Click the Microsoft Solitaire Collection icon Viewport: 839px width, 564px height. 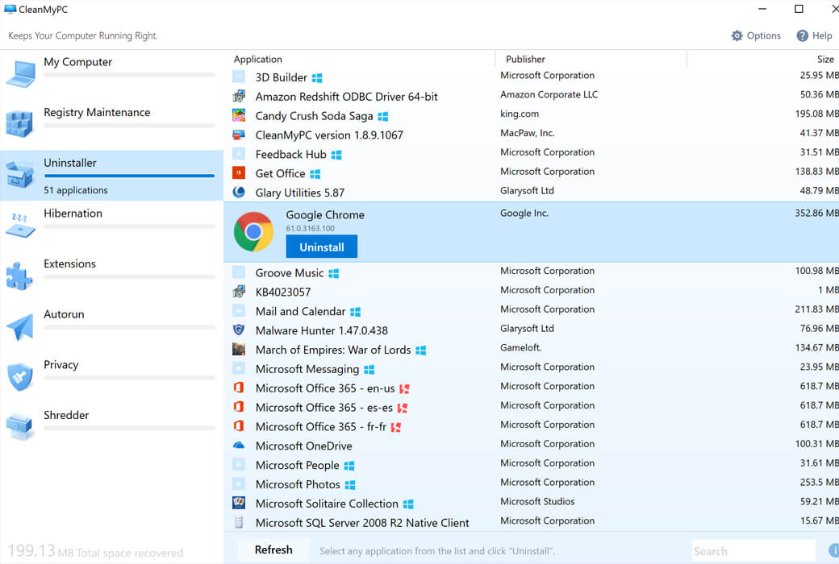click(x=239, y=503)
